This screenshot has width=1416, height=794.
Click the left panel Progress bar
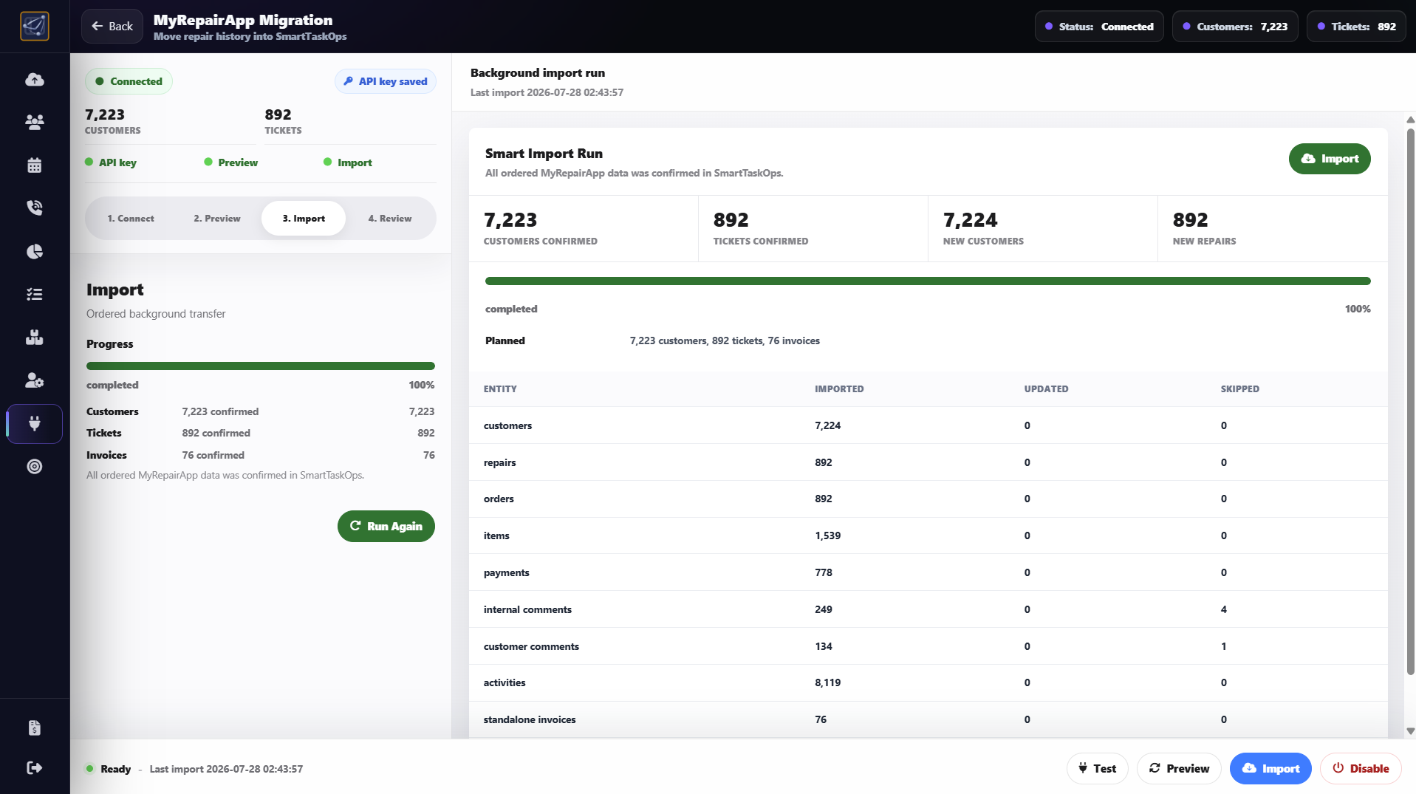261,366
